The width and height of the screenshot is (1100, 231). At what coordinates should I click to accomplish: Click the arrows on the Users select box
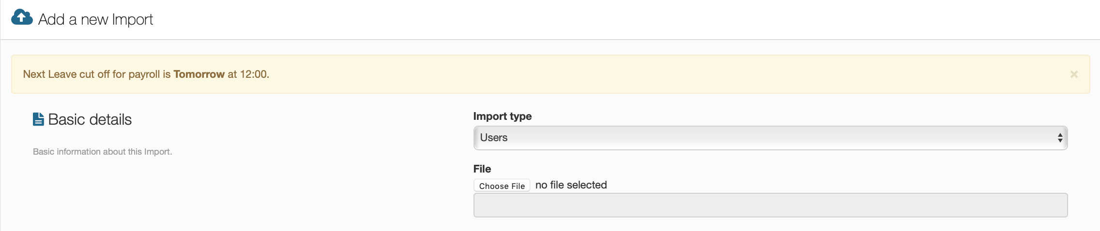point(1060,138)
